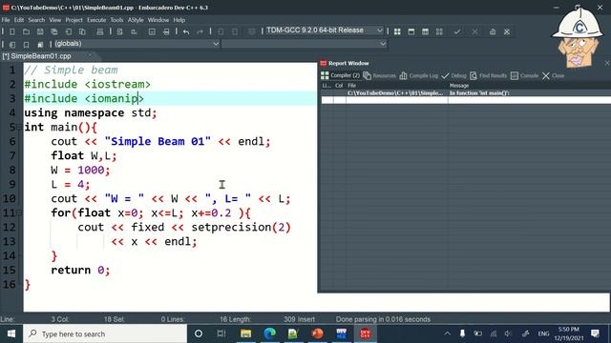Click the Message column header in Report Window
Image resolution: width=611 pixels, height=343 pixels.
pos(529,86)
